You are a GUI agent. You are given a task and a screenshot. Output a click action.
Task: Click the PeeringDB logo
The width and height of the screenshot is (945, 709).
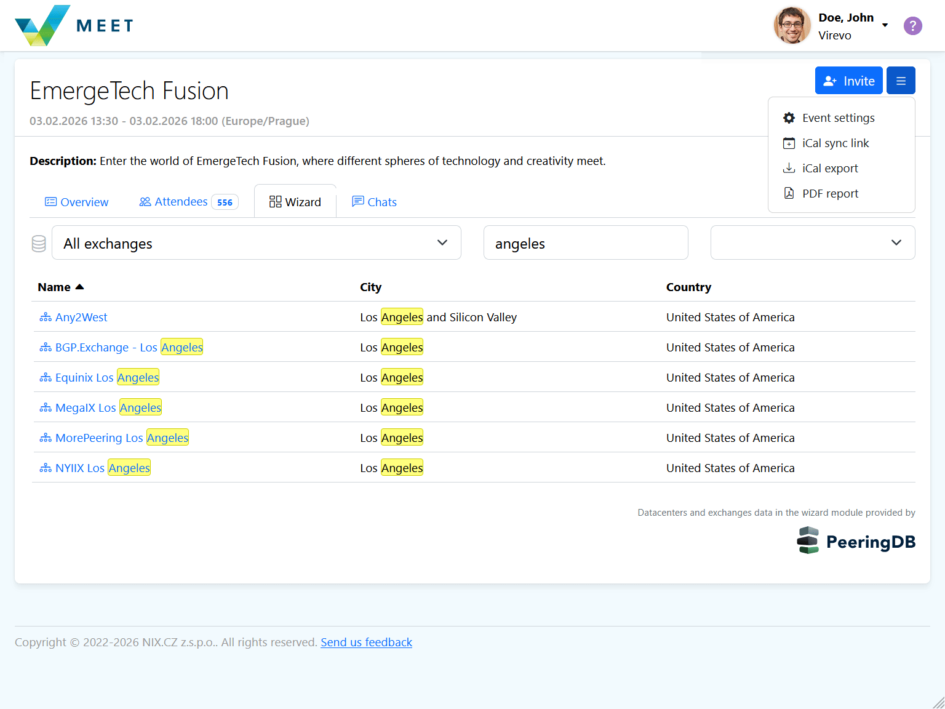tap(856, 540)
